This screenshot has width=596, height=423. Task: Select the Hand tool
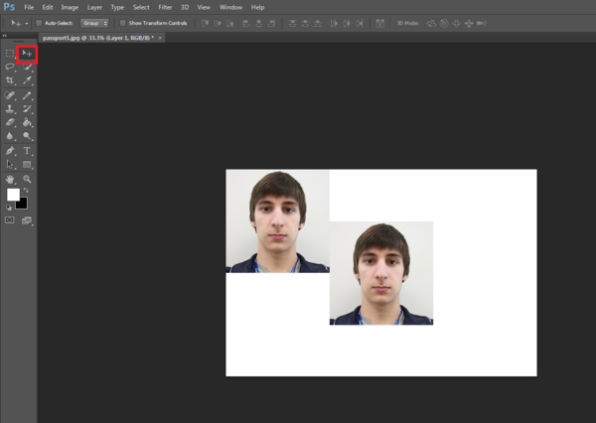point(10,179)
